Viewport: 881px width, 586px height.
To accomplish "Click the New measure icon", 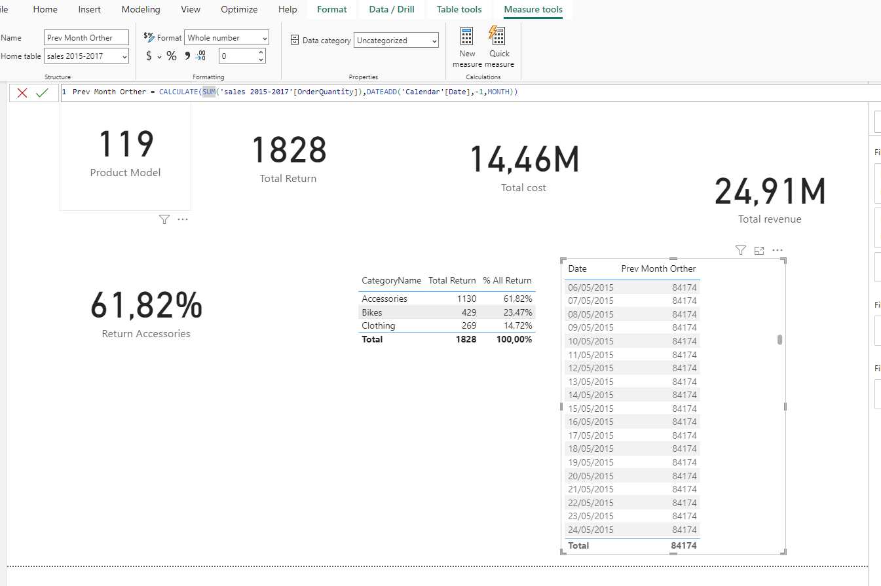I will click(467, 37).
